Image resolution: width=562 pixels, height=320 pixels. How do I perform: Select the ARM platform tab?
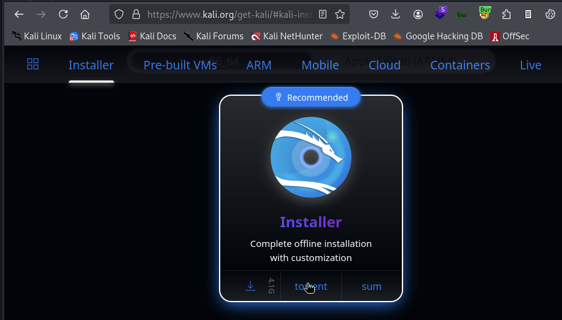coord(259,65)
